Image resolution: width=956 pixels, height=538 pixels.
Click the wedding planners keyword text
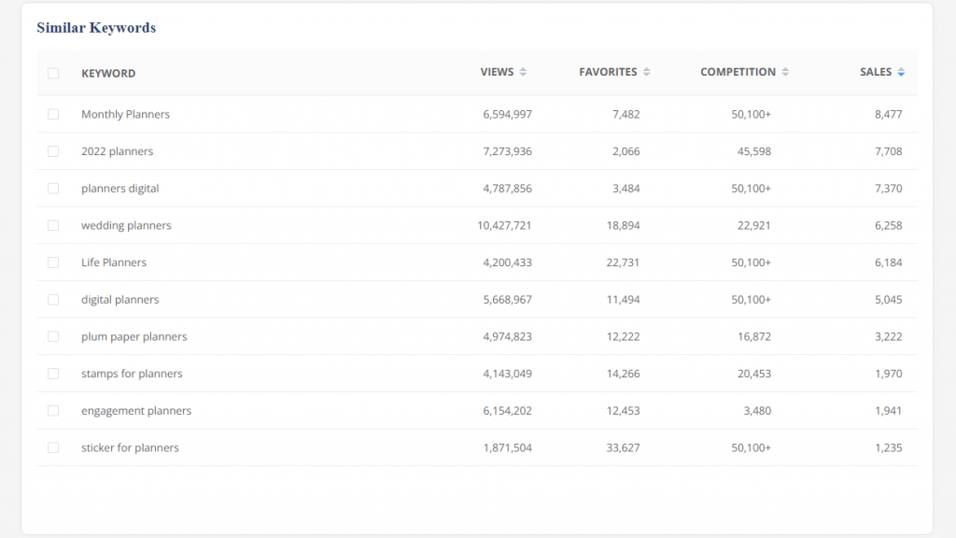click(x=126, y=226)
